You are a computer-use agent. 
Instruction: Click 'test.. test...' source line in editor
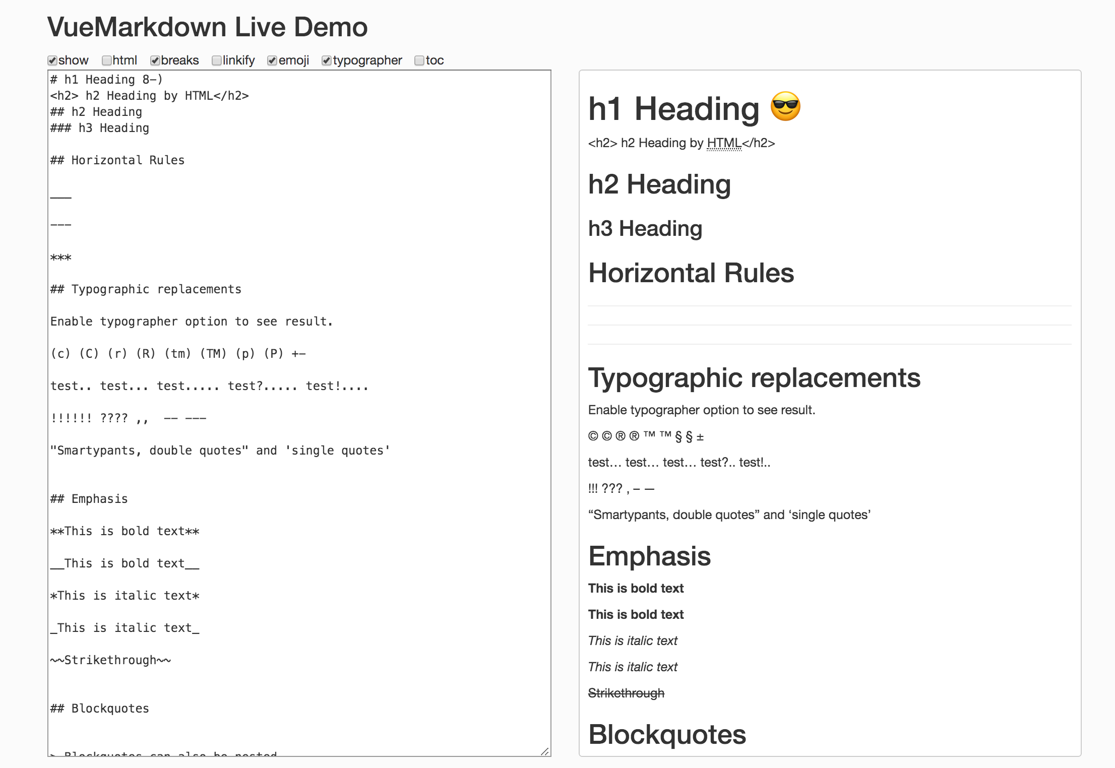coord(209,386)
